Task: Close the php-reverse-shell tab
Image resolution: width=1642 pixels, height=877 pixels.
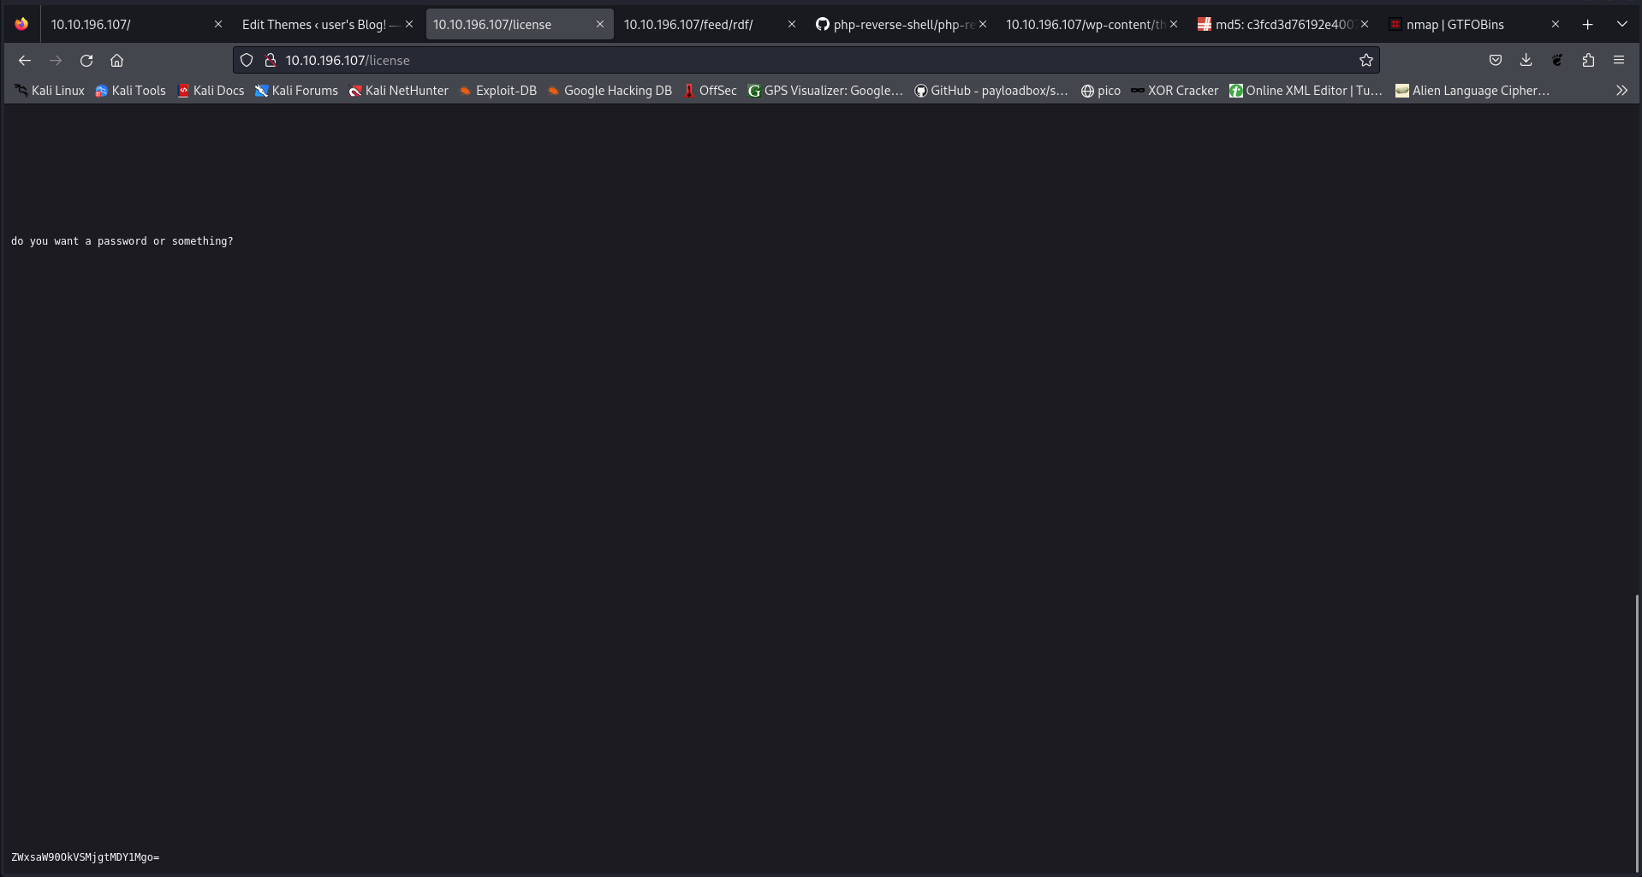Action: click(x=983, y=24)
